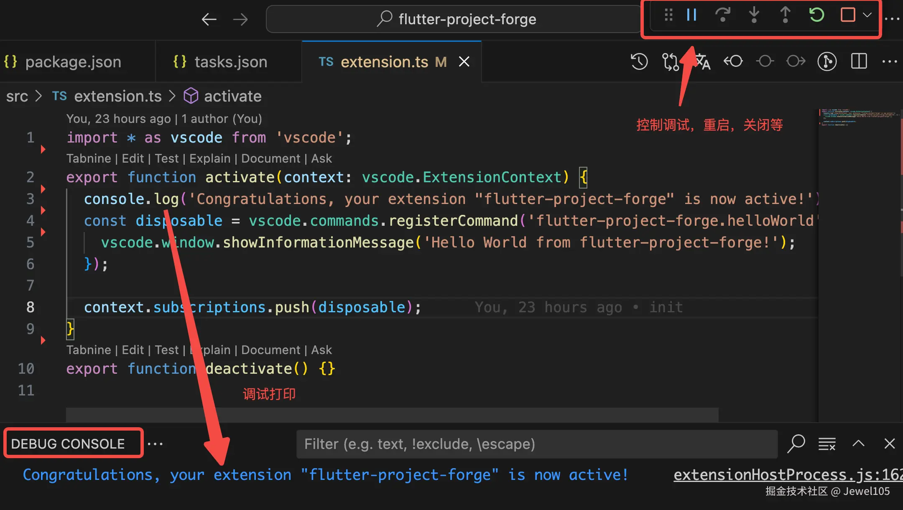Screen dimensions: 903x510
Task: Switch to the tasks.json tab
Action: 230,62
